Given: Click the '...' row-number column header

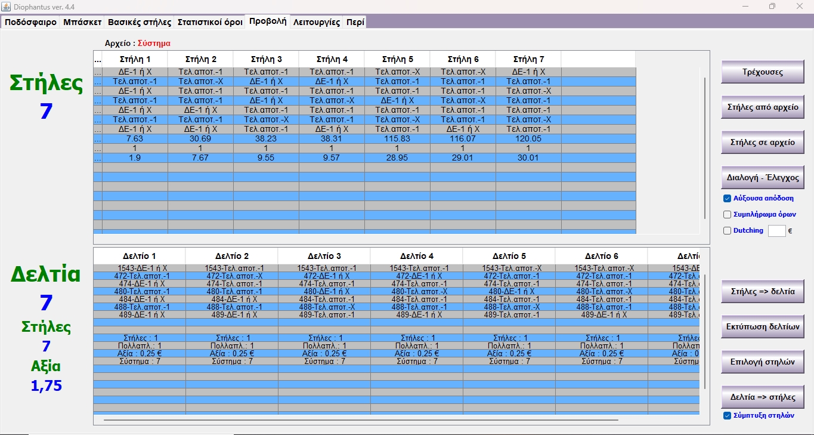Looking at the screenshot, I should [x=98, y=60].
